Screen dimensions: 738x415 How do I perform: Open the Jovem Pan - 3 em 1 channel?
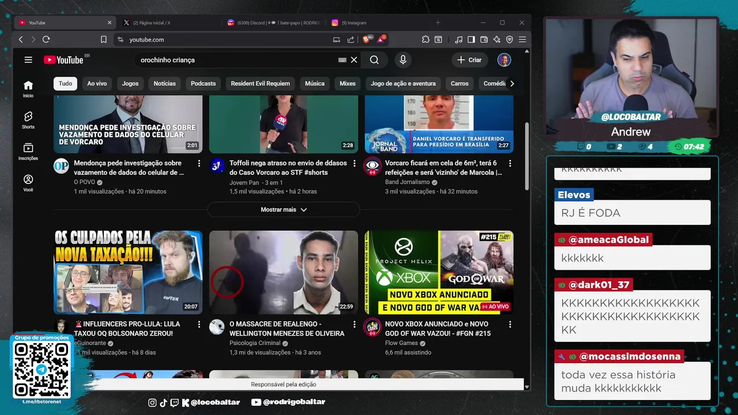[256, 182]
